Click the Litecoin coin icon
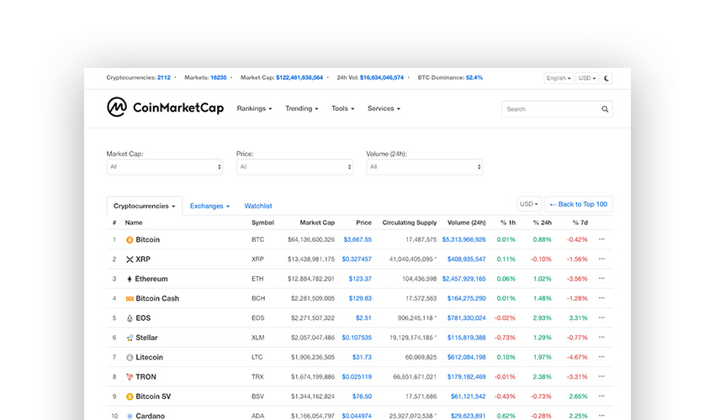The height and width of the screenshot is (420, 715). (x=130, y=357)
